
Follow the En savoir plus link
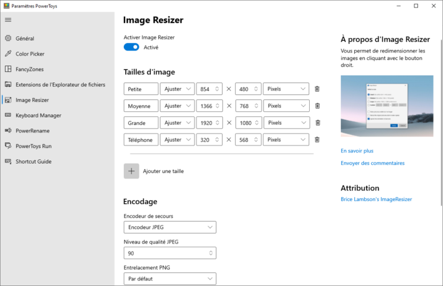click(357, 150)
